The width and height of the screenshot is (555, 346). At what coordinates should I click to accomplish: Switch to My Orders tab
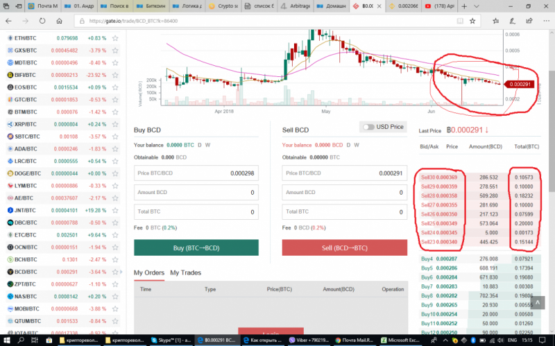[149, 273]
